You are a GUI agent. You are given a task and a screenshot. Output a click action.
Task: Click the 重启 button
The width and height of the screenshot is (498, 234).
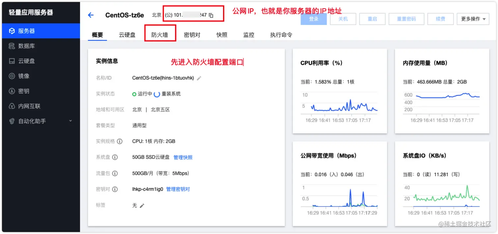pos(372,19)
